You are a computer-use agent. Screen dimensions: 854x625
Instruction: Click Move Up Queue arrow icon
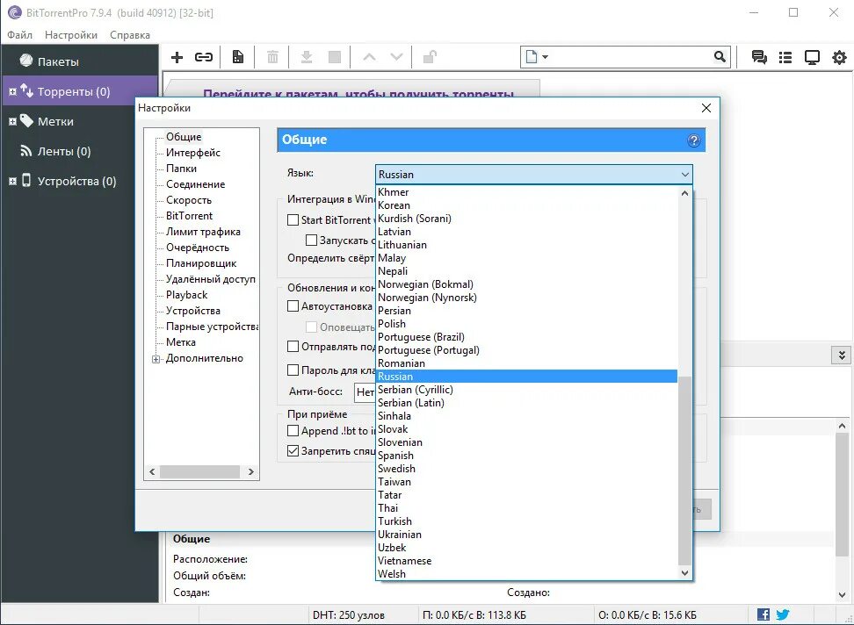click(369, 57)
